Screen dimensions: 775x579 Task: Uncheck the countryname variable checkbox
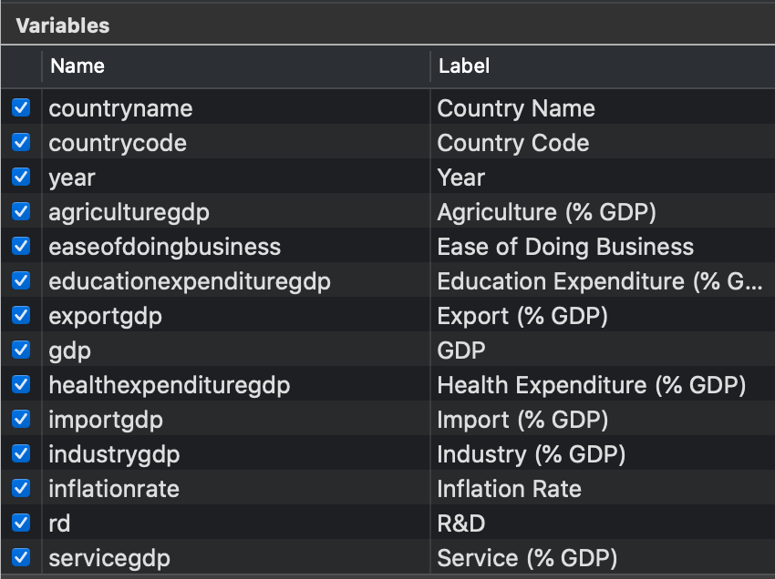click(x=20, y=107)
